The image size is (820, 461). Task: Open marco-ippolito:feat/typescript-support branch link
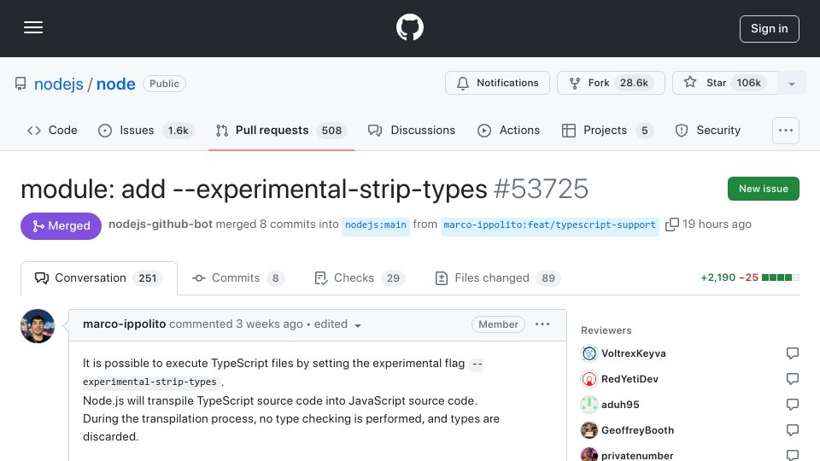point(549,225)
